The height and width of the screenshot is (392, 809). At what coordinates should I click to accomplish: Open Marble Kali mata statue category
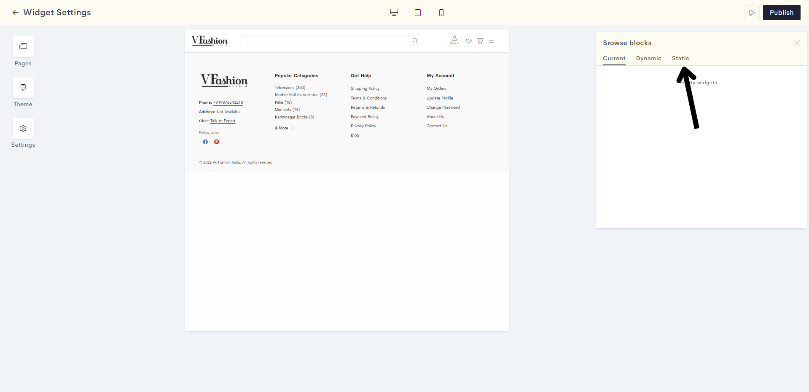pyautogui.click(x=301, y=95)
